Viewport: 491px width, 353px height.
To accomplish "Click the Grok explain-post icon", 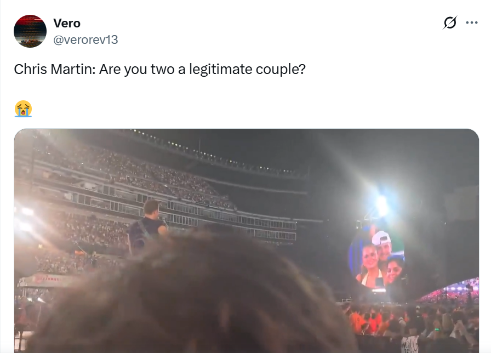I will [450, 22].
